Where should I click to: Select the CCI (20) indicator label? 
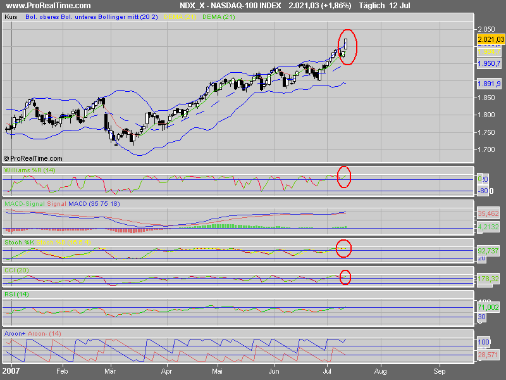16,270
